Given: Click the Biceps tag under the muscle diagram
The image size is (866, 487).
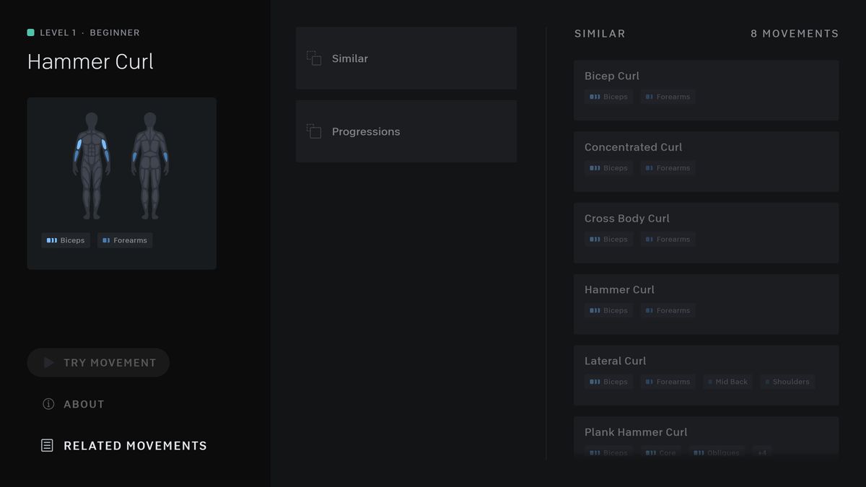Looking at the screenshot, I should click(x=66, y=240).
